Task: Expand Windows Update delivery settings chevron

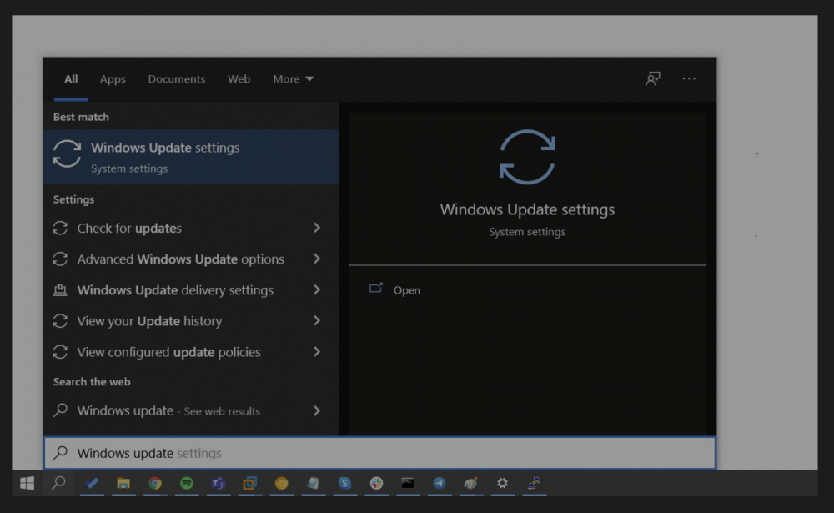Action: point(317,289)
